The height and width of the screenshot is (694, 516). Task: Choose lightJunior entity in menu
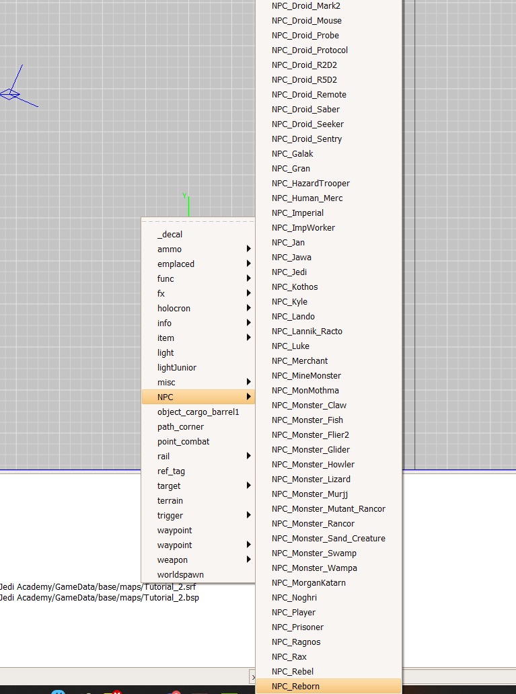coord(198,367)
